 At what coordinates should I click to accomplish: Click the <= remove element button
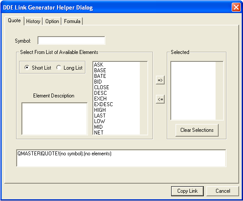click(160, 99)
